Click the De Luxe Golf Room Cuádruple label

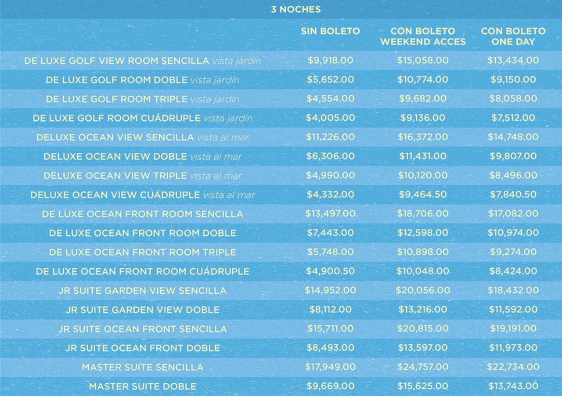[143, 118]
